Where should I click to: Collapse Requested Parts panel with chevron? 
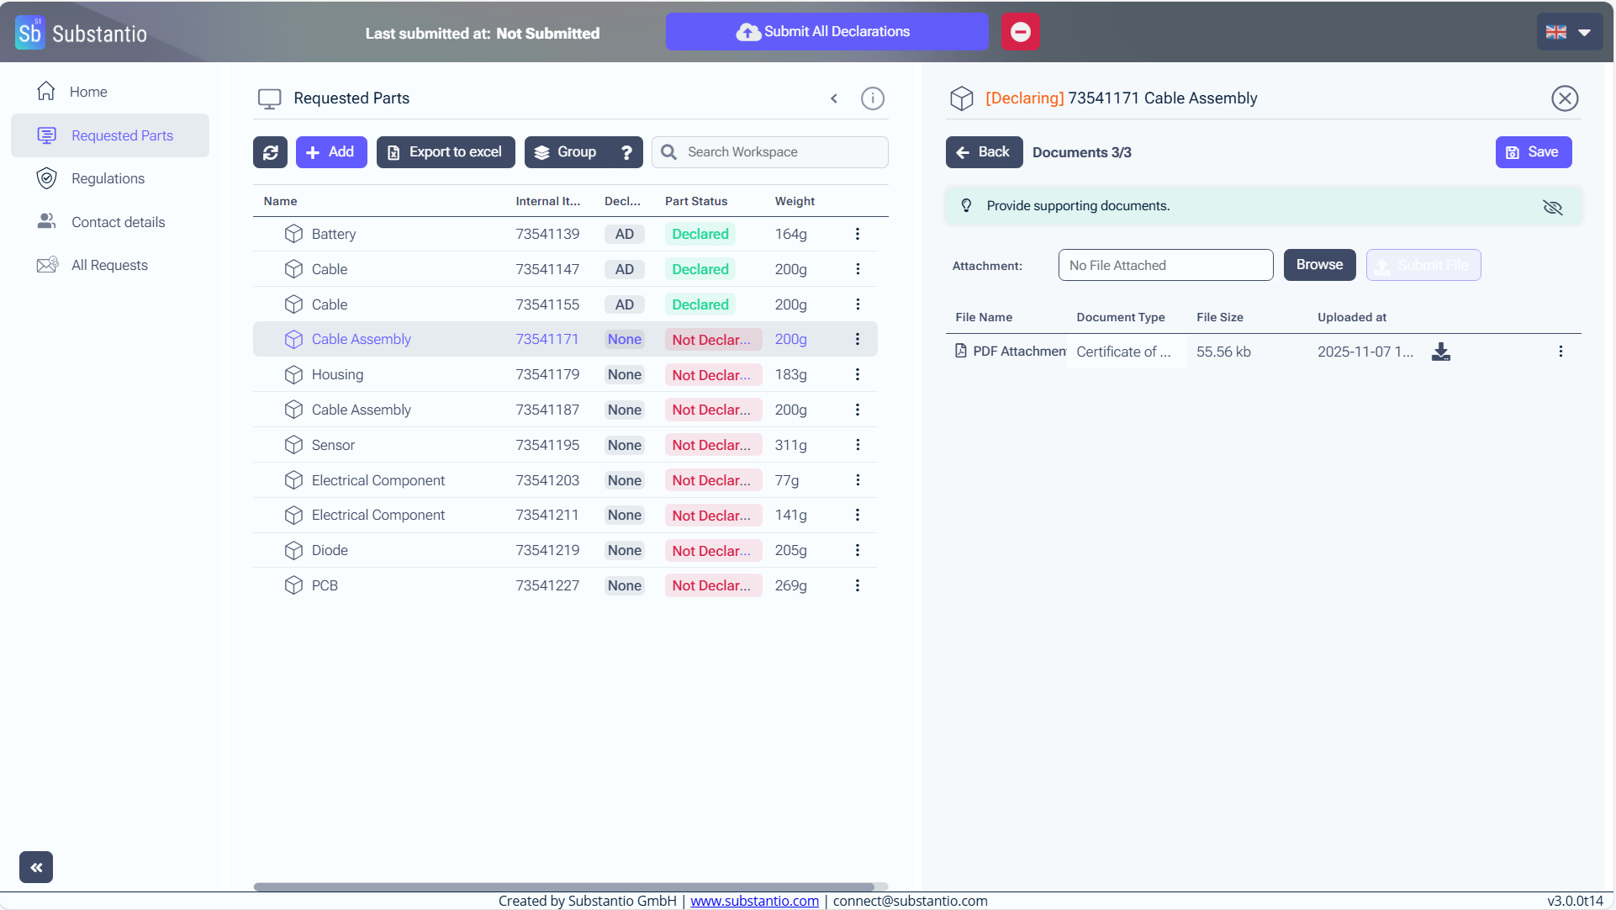pyautogui.click(x=834, y=98)
